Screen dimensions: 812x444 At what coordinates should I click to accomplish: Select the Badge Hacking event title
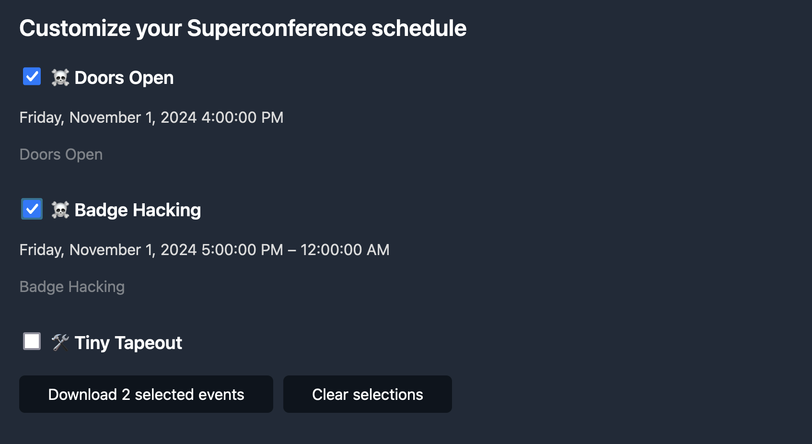(x=138, y=210)
